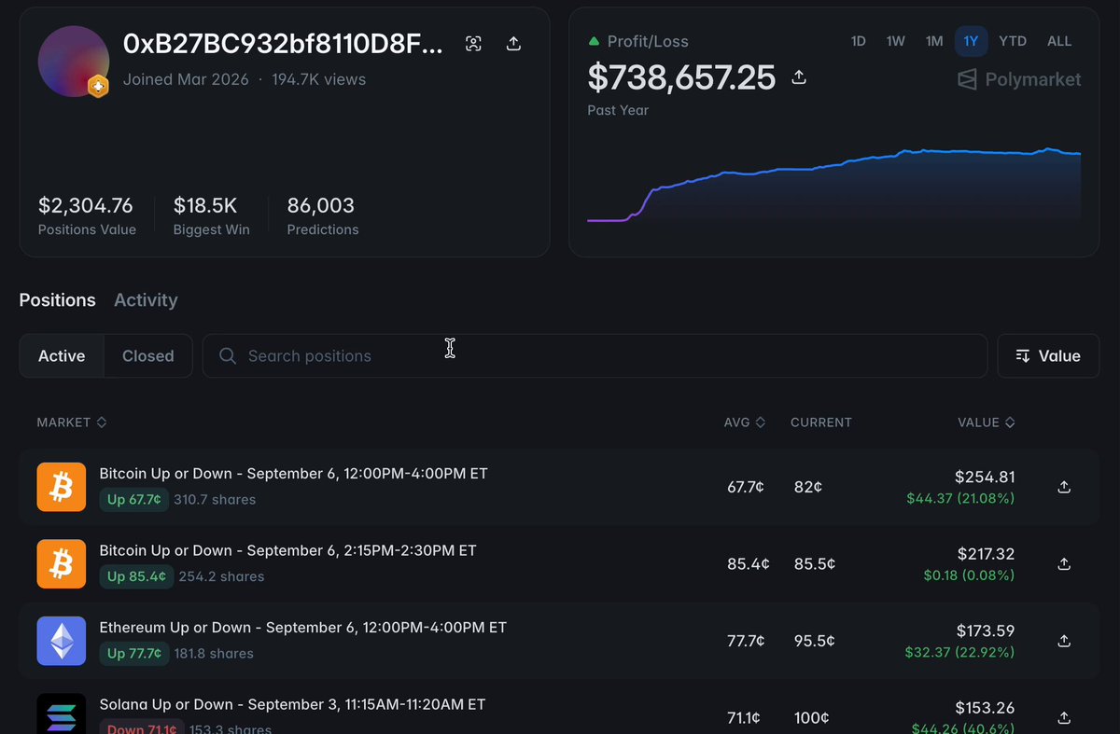Open the Bitcoin Up or Down 2:15PM-2:30PM market

(x=287, y=550)
